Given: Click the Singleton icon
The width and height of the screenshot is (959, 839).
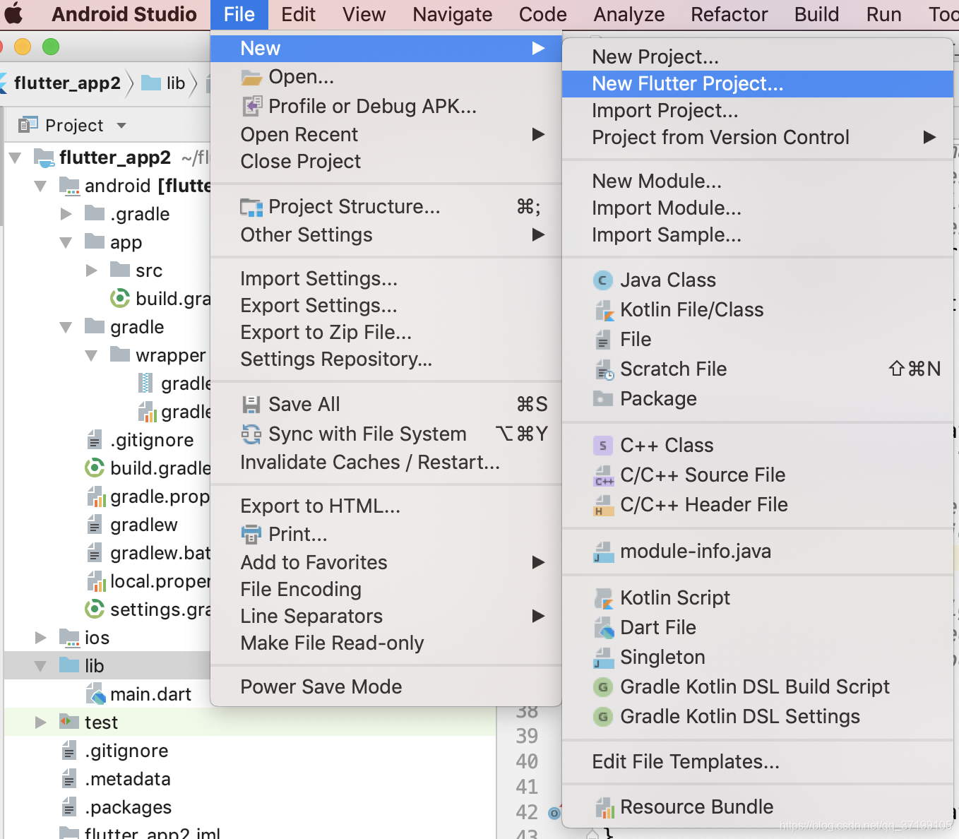Looking at the screenshot, I should [602, 657].
